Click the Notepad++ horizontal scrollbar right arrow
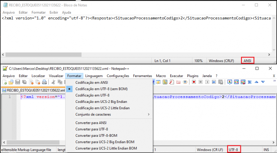 274,142
